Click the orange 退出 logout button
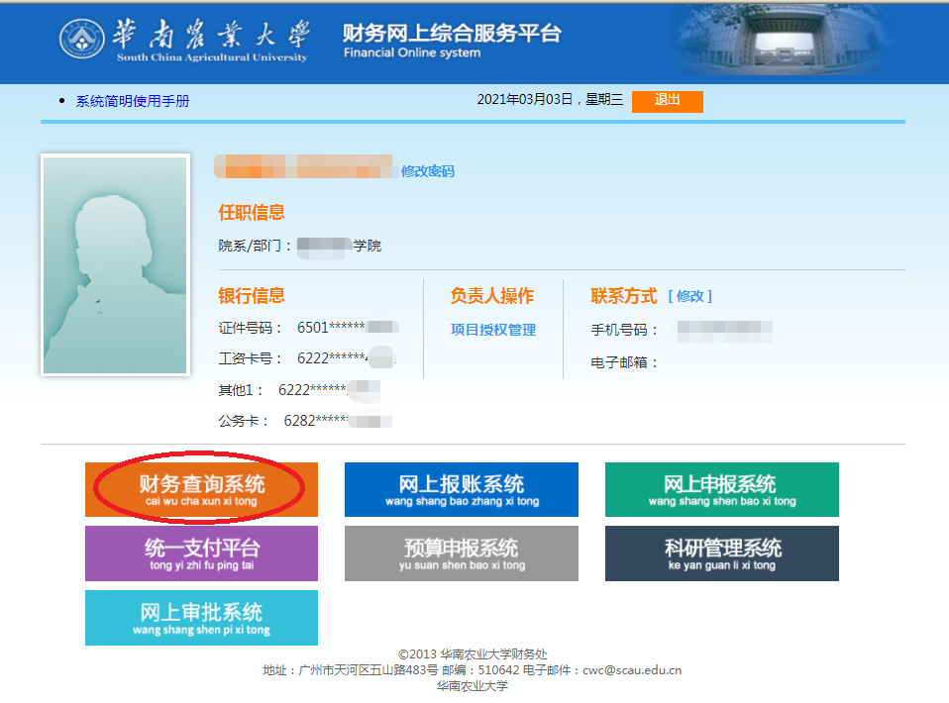This screenshot has width=949, height=703. (x=667, y=101)
